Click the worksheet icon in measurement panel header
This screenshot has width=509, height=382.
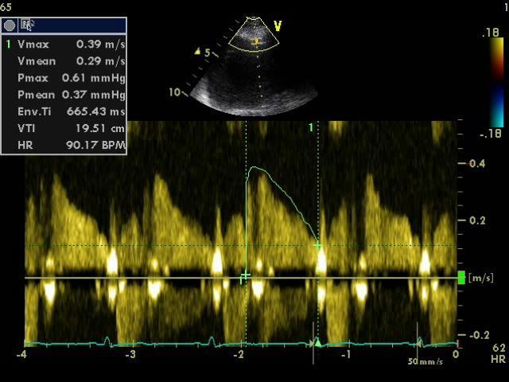point(27,25)
